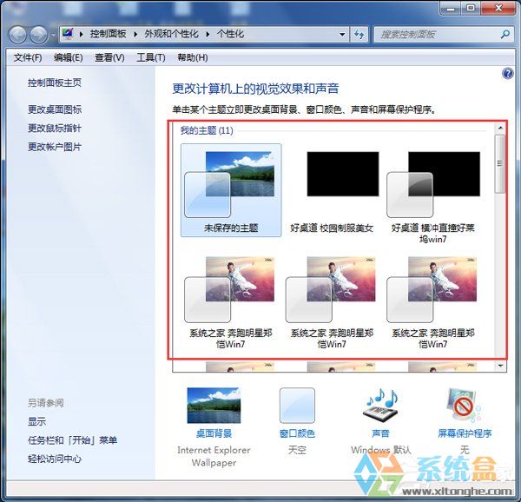Open 更改鼠标指针 link

[x=55, y=128]
